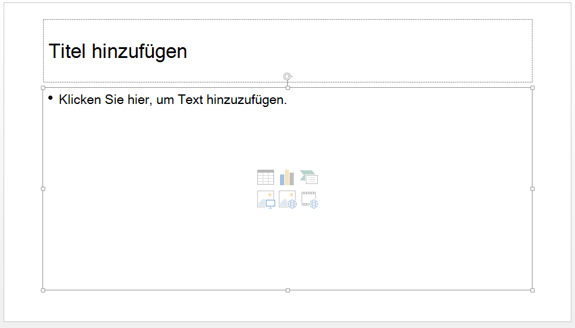Screen dimensions: 575x328
Task: Click the Insert Online Video icon
Action: [309, 200]
